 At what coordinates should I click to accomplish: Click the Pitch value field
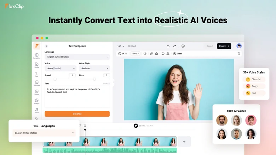click(107, 75)
